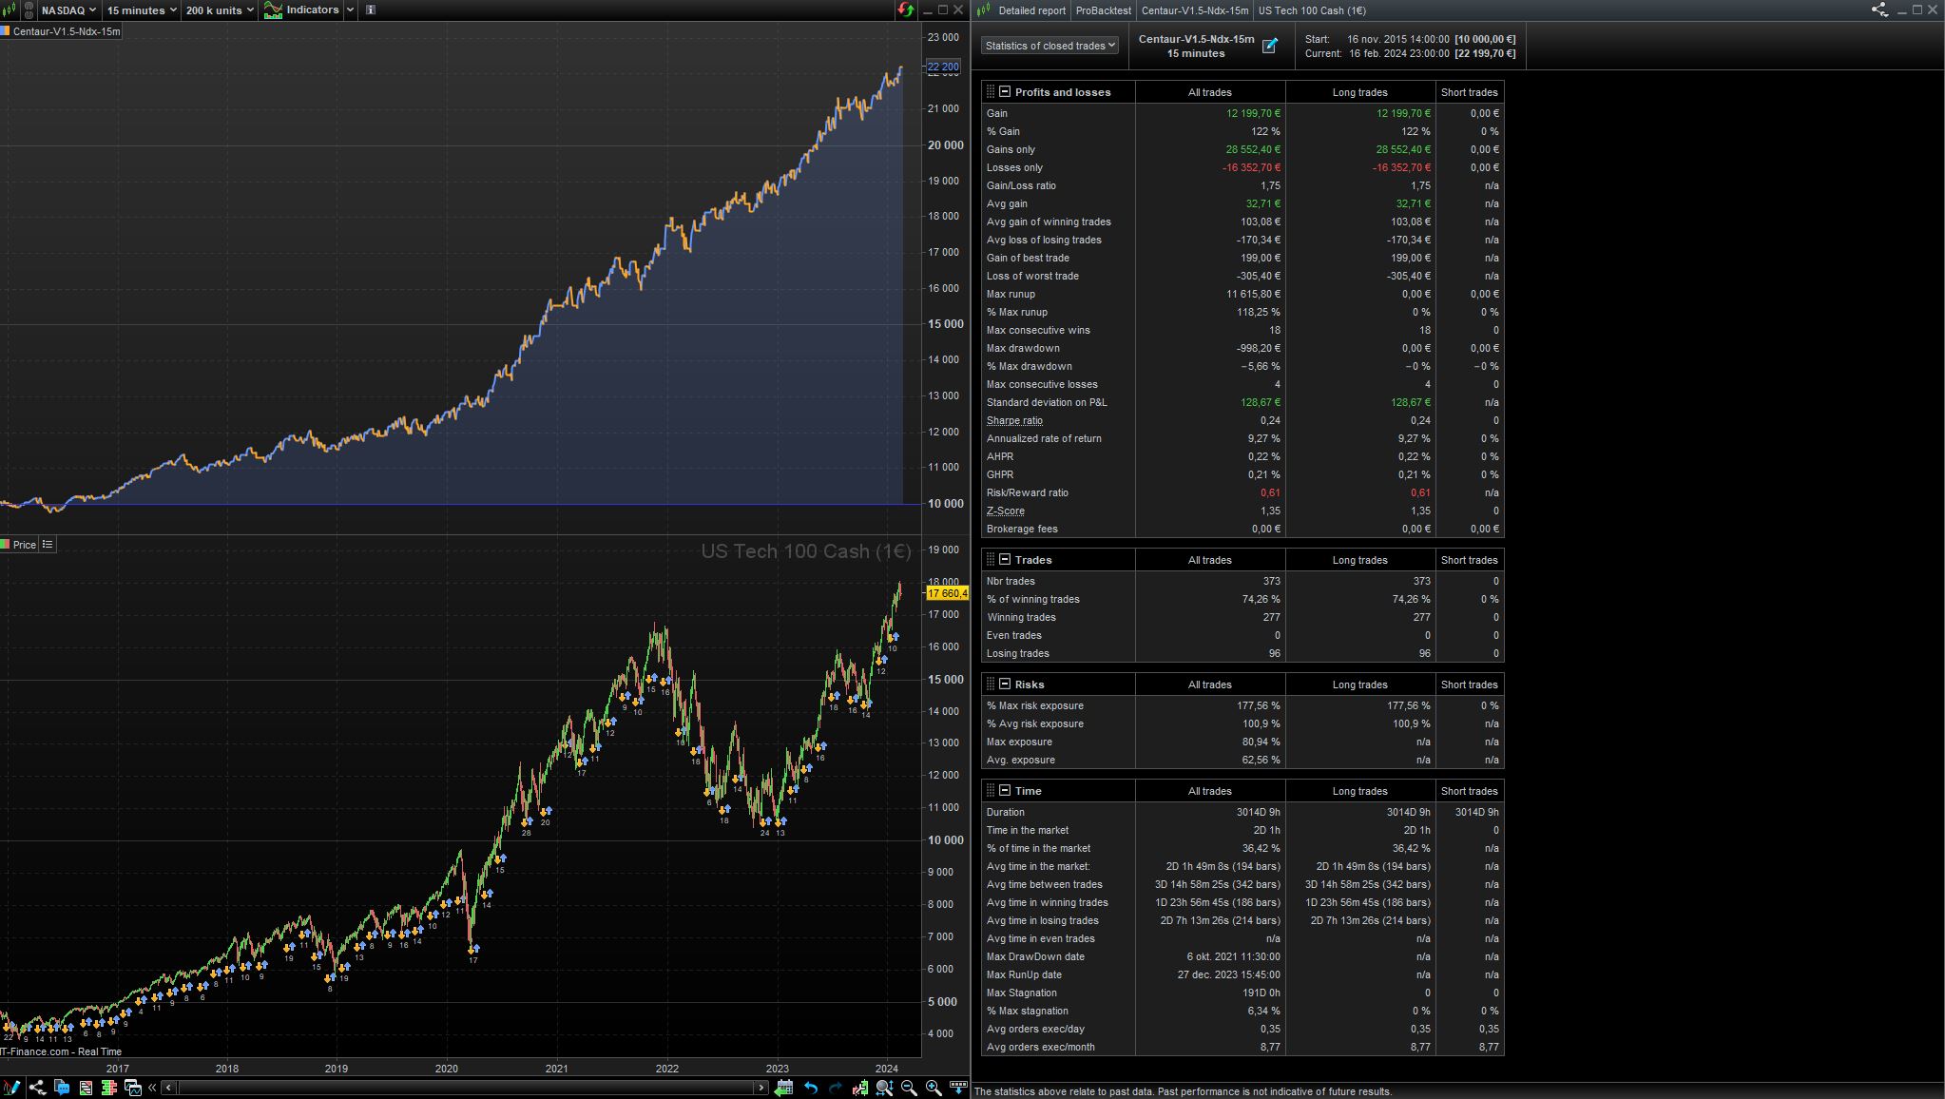Click the Price panel label
Image resolution: width=1945 pixels, height=1099 pixels.
[25, 545]
